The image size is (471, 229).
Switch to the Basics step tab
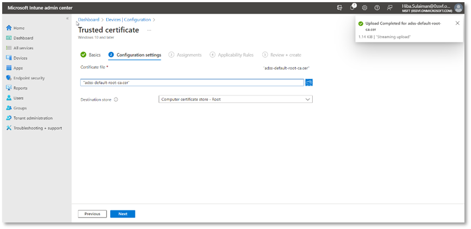(91, 55)
